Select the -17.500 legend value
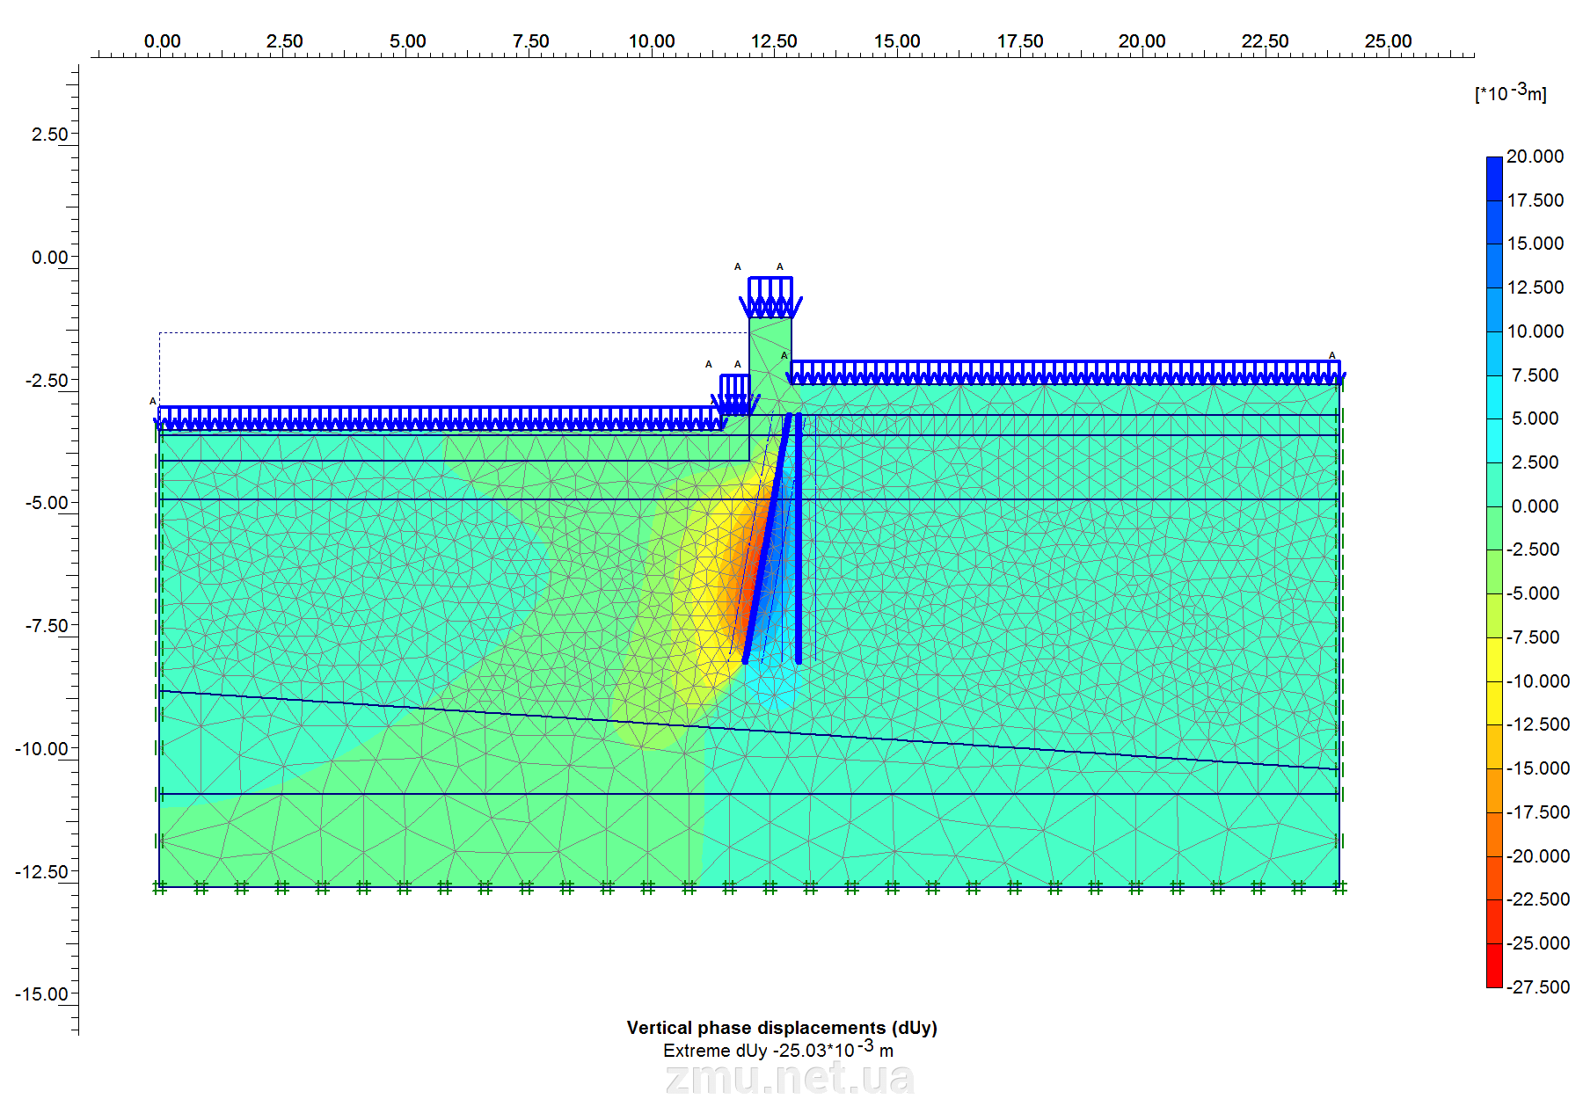Image resolution: width=1583 pixels, height=1099 pixels. [1537, 812]
